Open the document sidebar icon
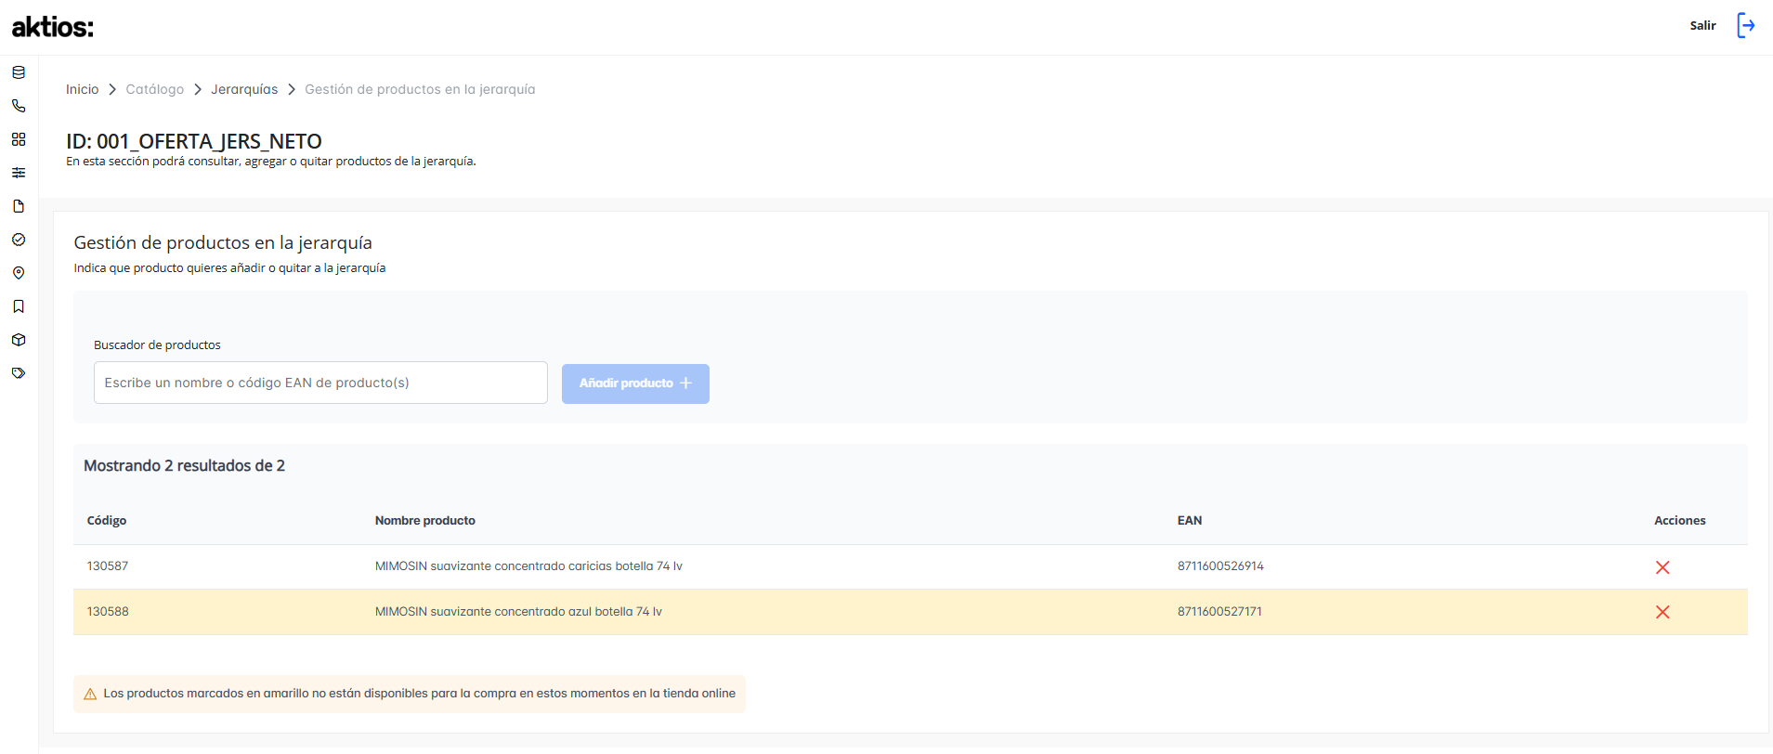1773x754 pixels. click(x=19, y=206)
